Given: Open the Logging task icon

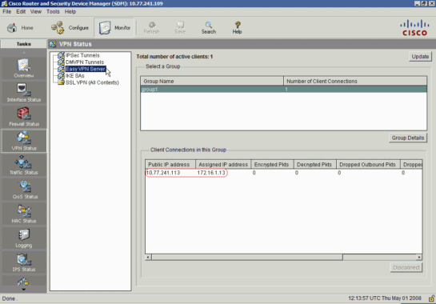Looking at the screenshot, I should 24,238.
